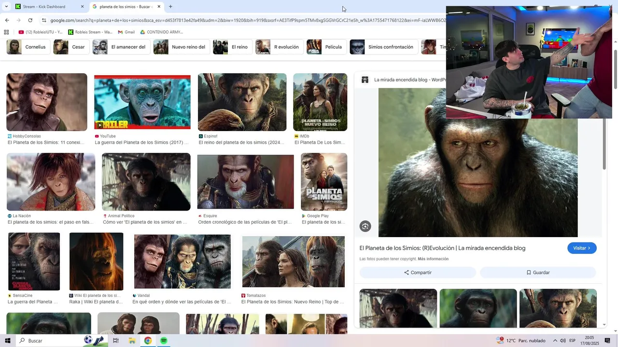Open the YouTube trailer chimp thumbnail

tap(142, 102)
